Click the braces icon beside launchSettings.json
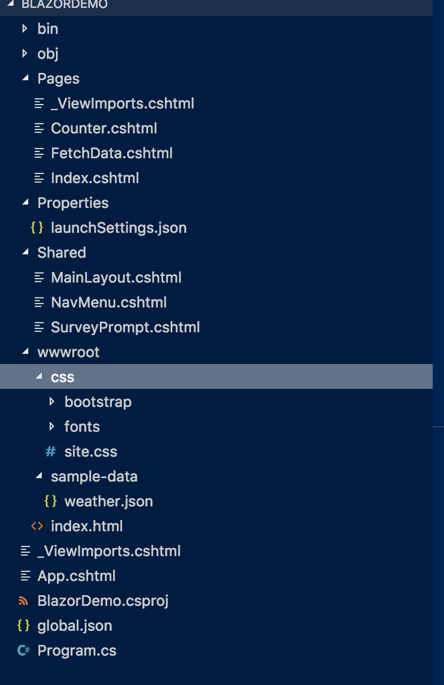This screenshot has height=685, width=444. (37, 228)
